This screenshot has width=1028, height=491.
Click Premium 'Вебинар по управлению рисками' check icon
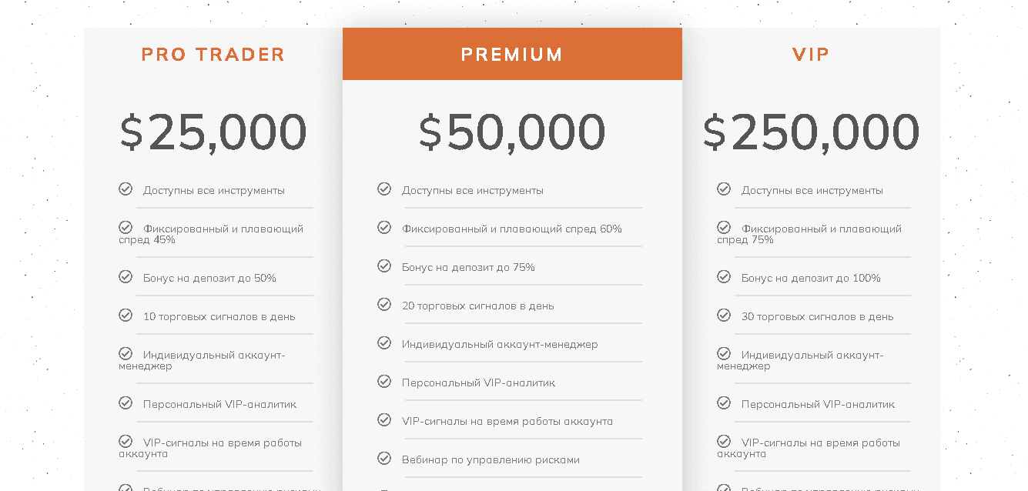(384, 458)
